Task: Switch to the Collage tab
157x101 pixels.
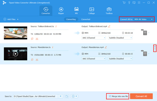Action: pos(92,11)
